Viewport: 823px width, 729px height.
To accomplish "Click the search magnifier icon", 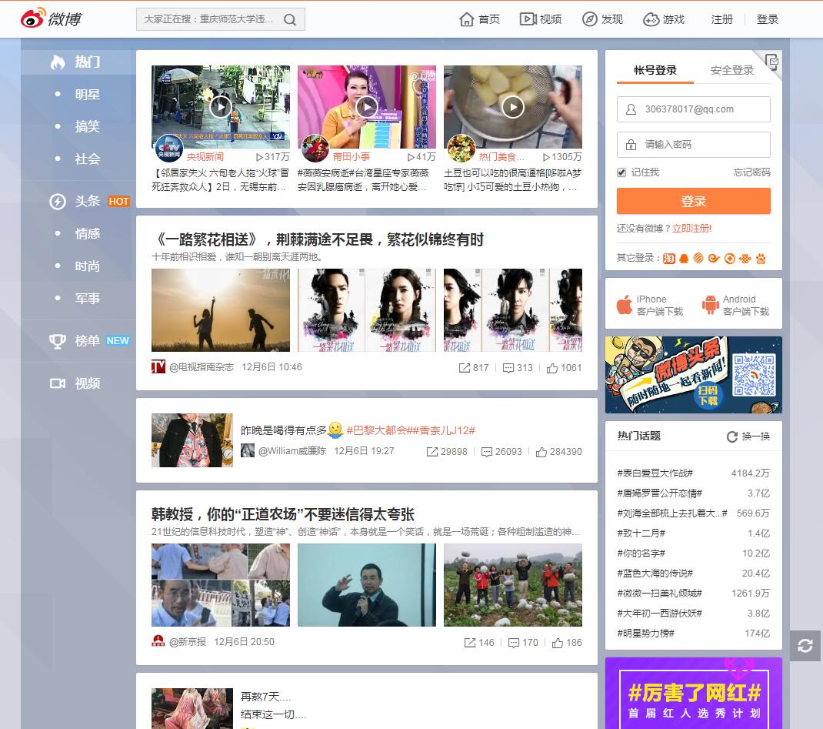I will (290, 19).
